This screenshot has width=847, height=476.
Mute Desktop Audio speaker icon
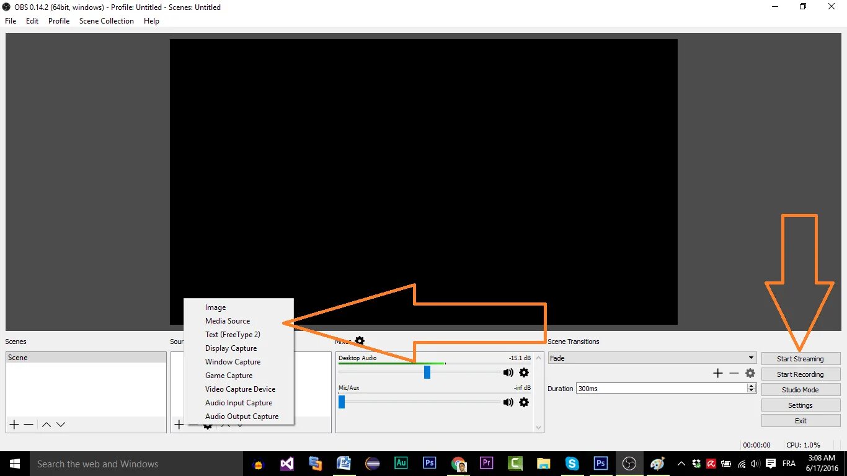[x=508, y=372]
